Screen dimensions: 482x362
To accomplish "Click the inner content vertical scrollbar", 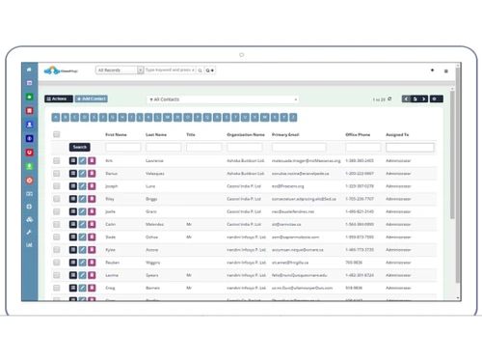I will coord(452,154).
